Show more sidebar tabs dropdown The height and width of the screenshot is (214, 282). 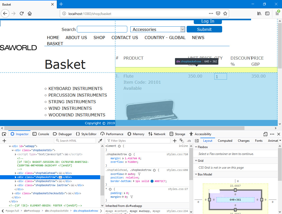[280, 141]
